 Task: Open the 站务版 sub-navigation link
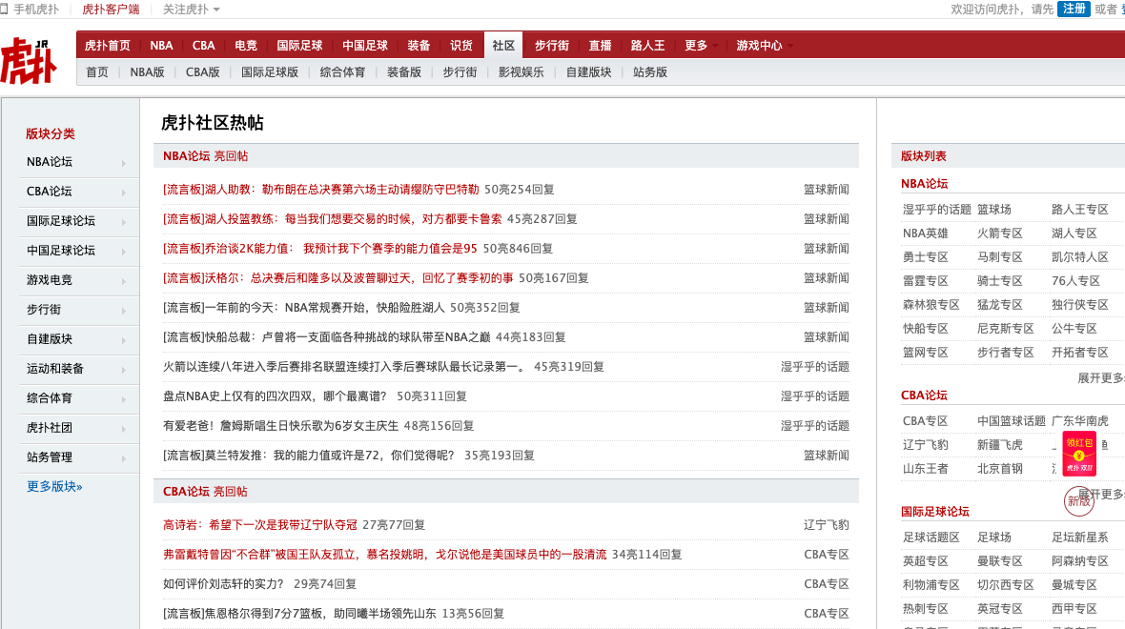pyautogui.click(x=650, y=72)
